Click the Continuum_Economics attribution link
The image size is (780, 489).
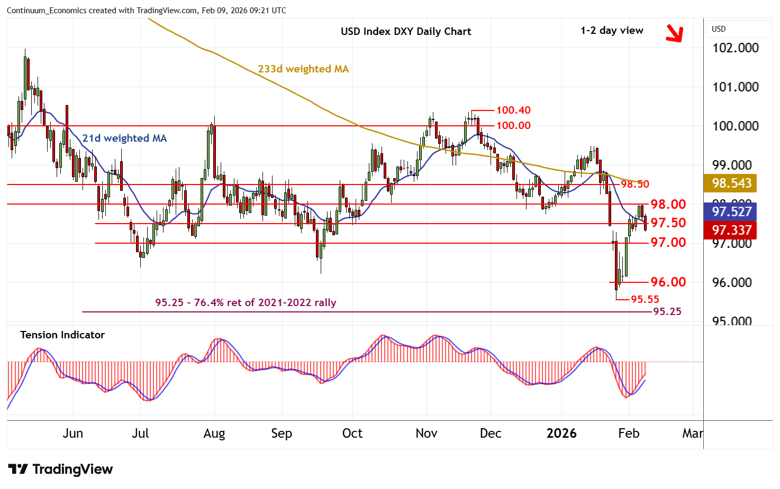pyautogui.click(x=48, y=10)
